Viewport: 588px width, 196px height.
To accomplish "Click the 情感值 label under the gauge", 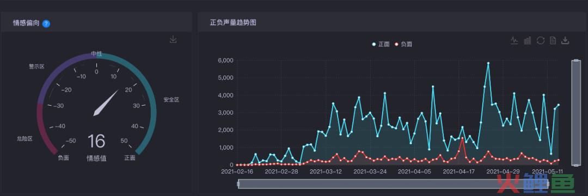I will (97, 158).
